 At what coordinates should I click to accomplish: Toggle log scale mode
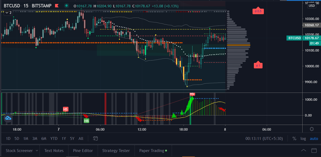303,139
